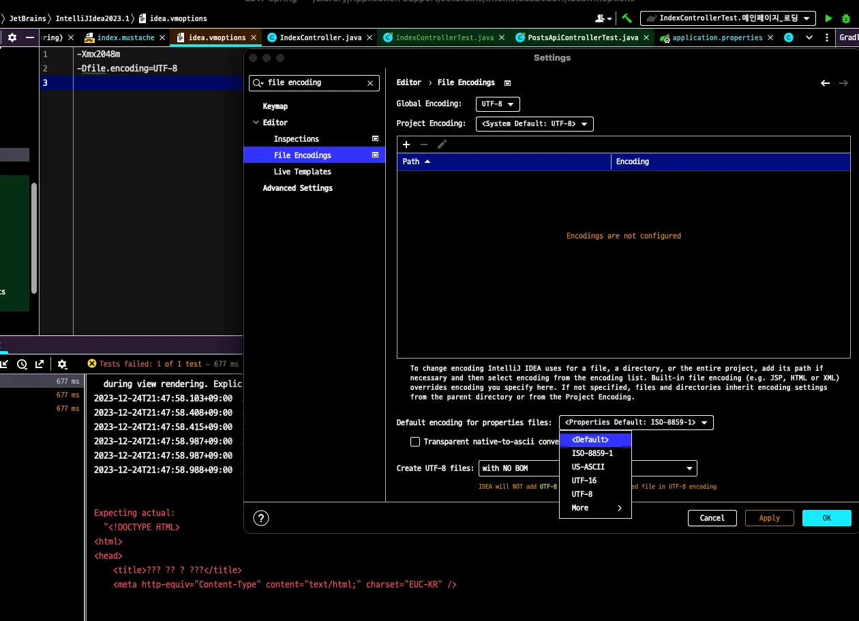
Task: Open the Project Encoding dropdown
Action: coord(534,124)
